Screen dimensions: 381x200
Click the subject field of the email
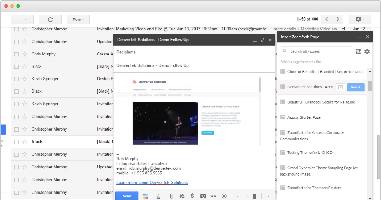194,65
